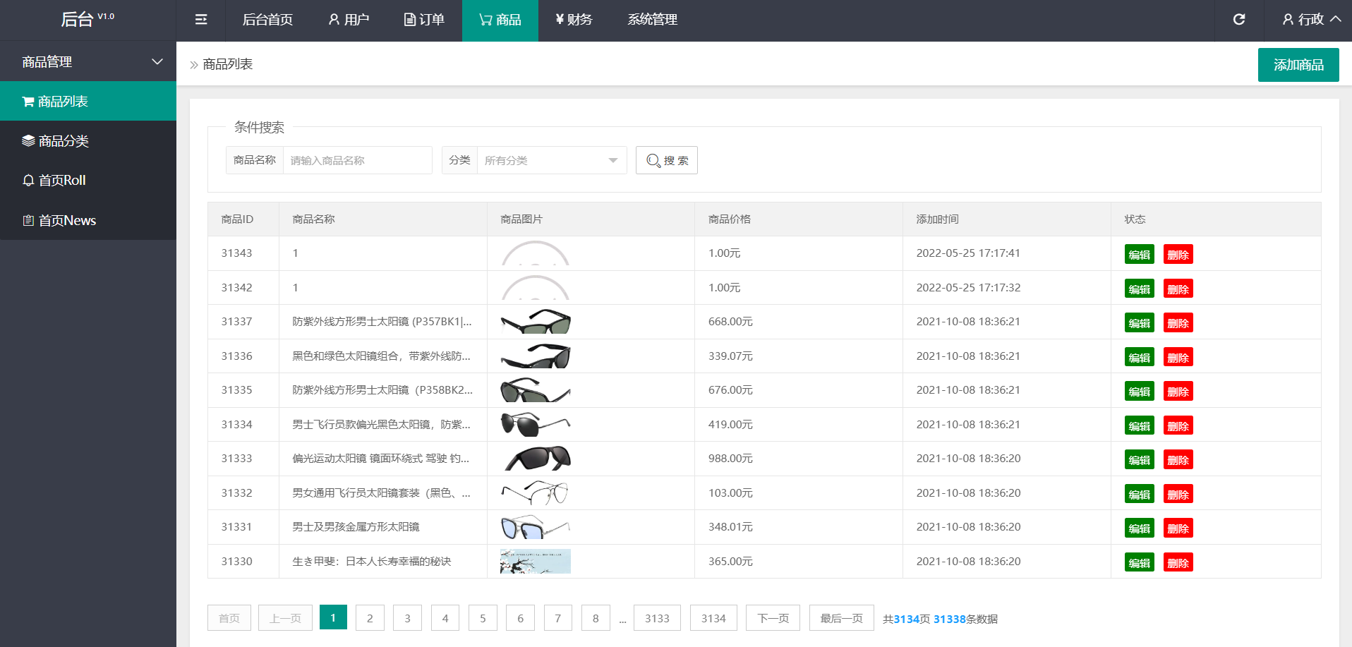
Task: Click the 搜索 search button
Action: (x=666, y=161)
